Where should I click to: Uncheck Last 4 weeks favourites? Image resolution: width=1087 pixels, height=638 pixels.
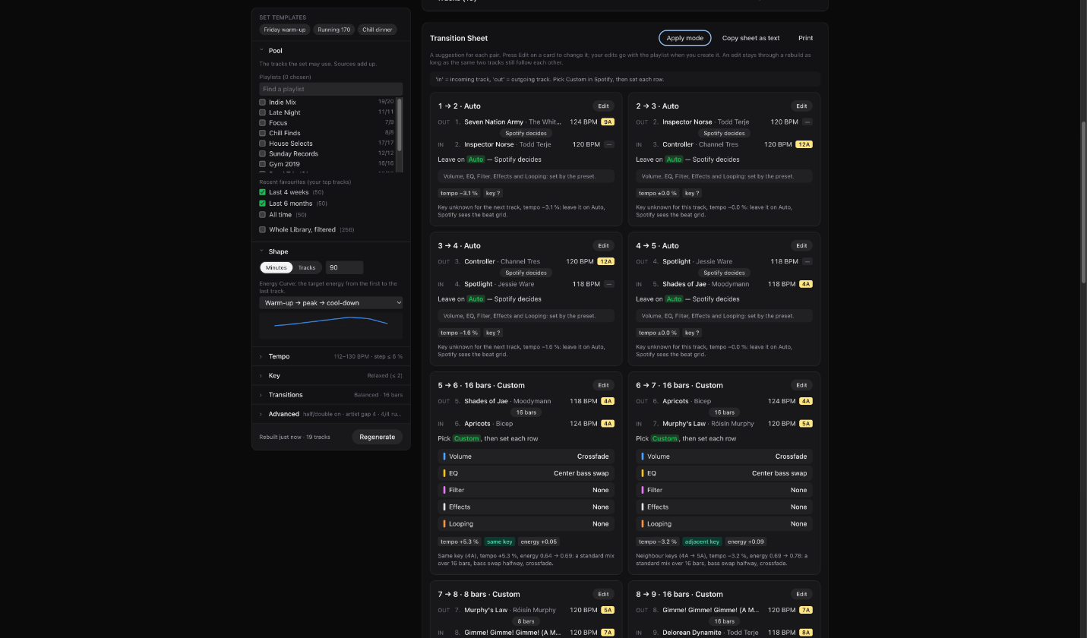coord(263,192)
